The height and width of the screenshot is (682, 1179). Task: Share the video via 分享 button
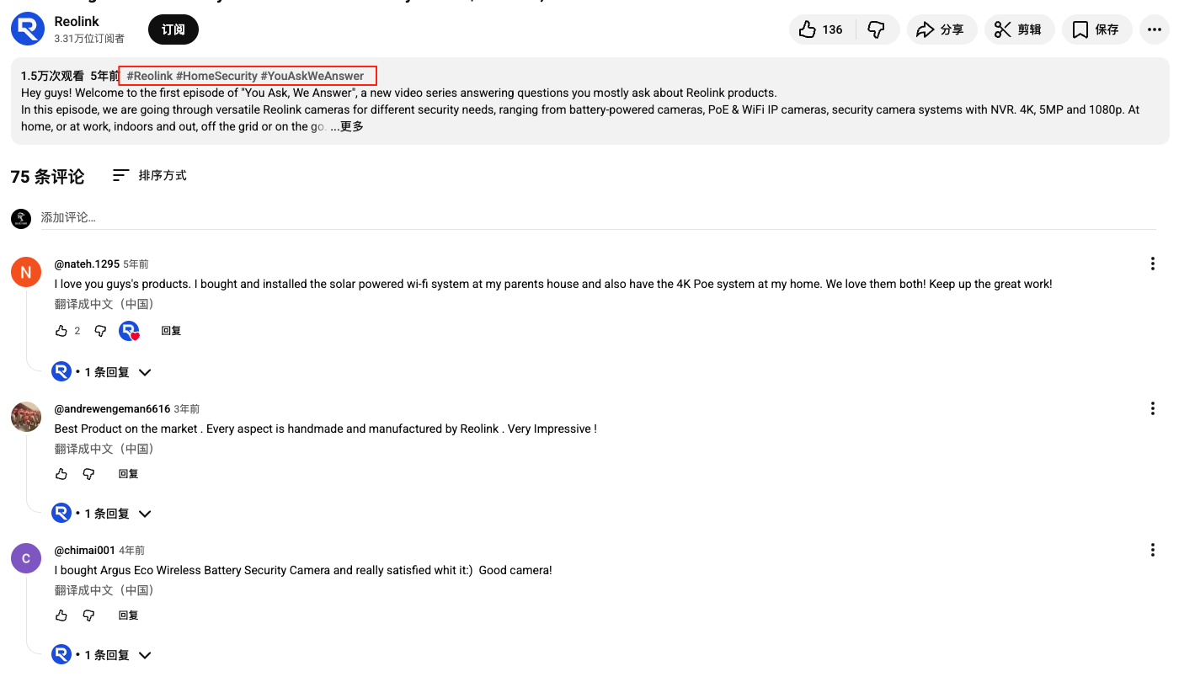coord(941,29)
